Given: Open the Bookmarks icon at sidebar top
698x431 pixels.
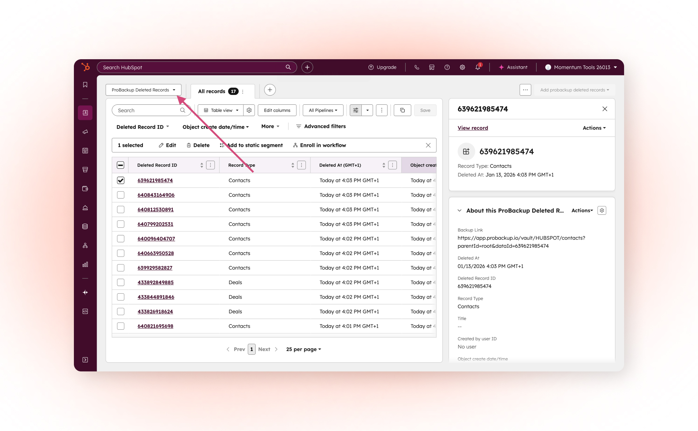Looking at the screenshot, I should [x=85, y=84].
